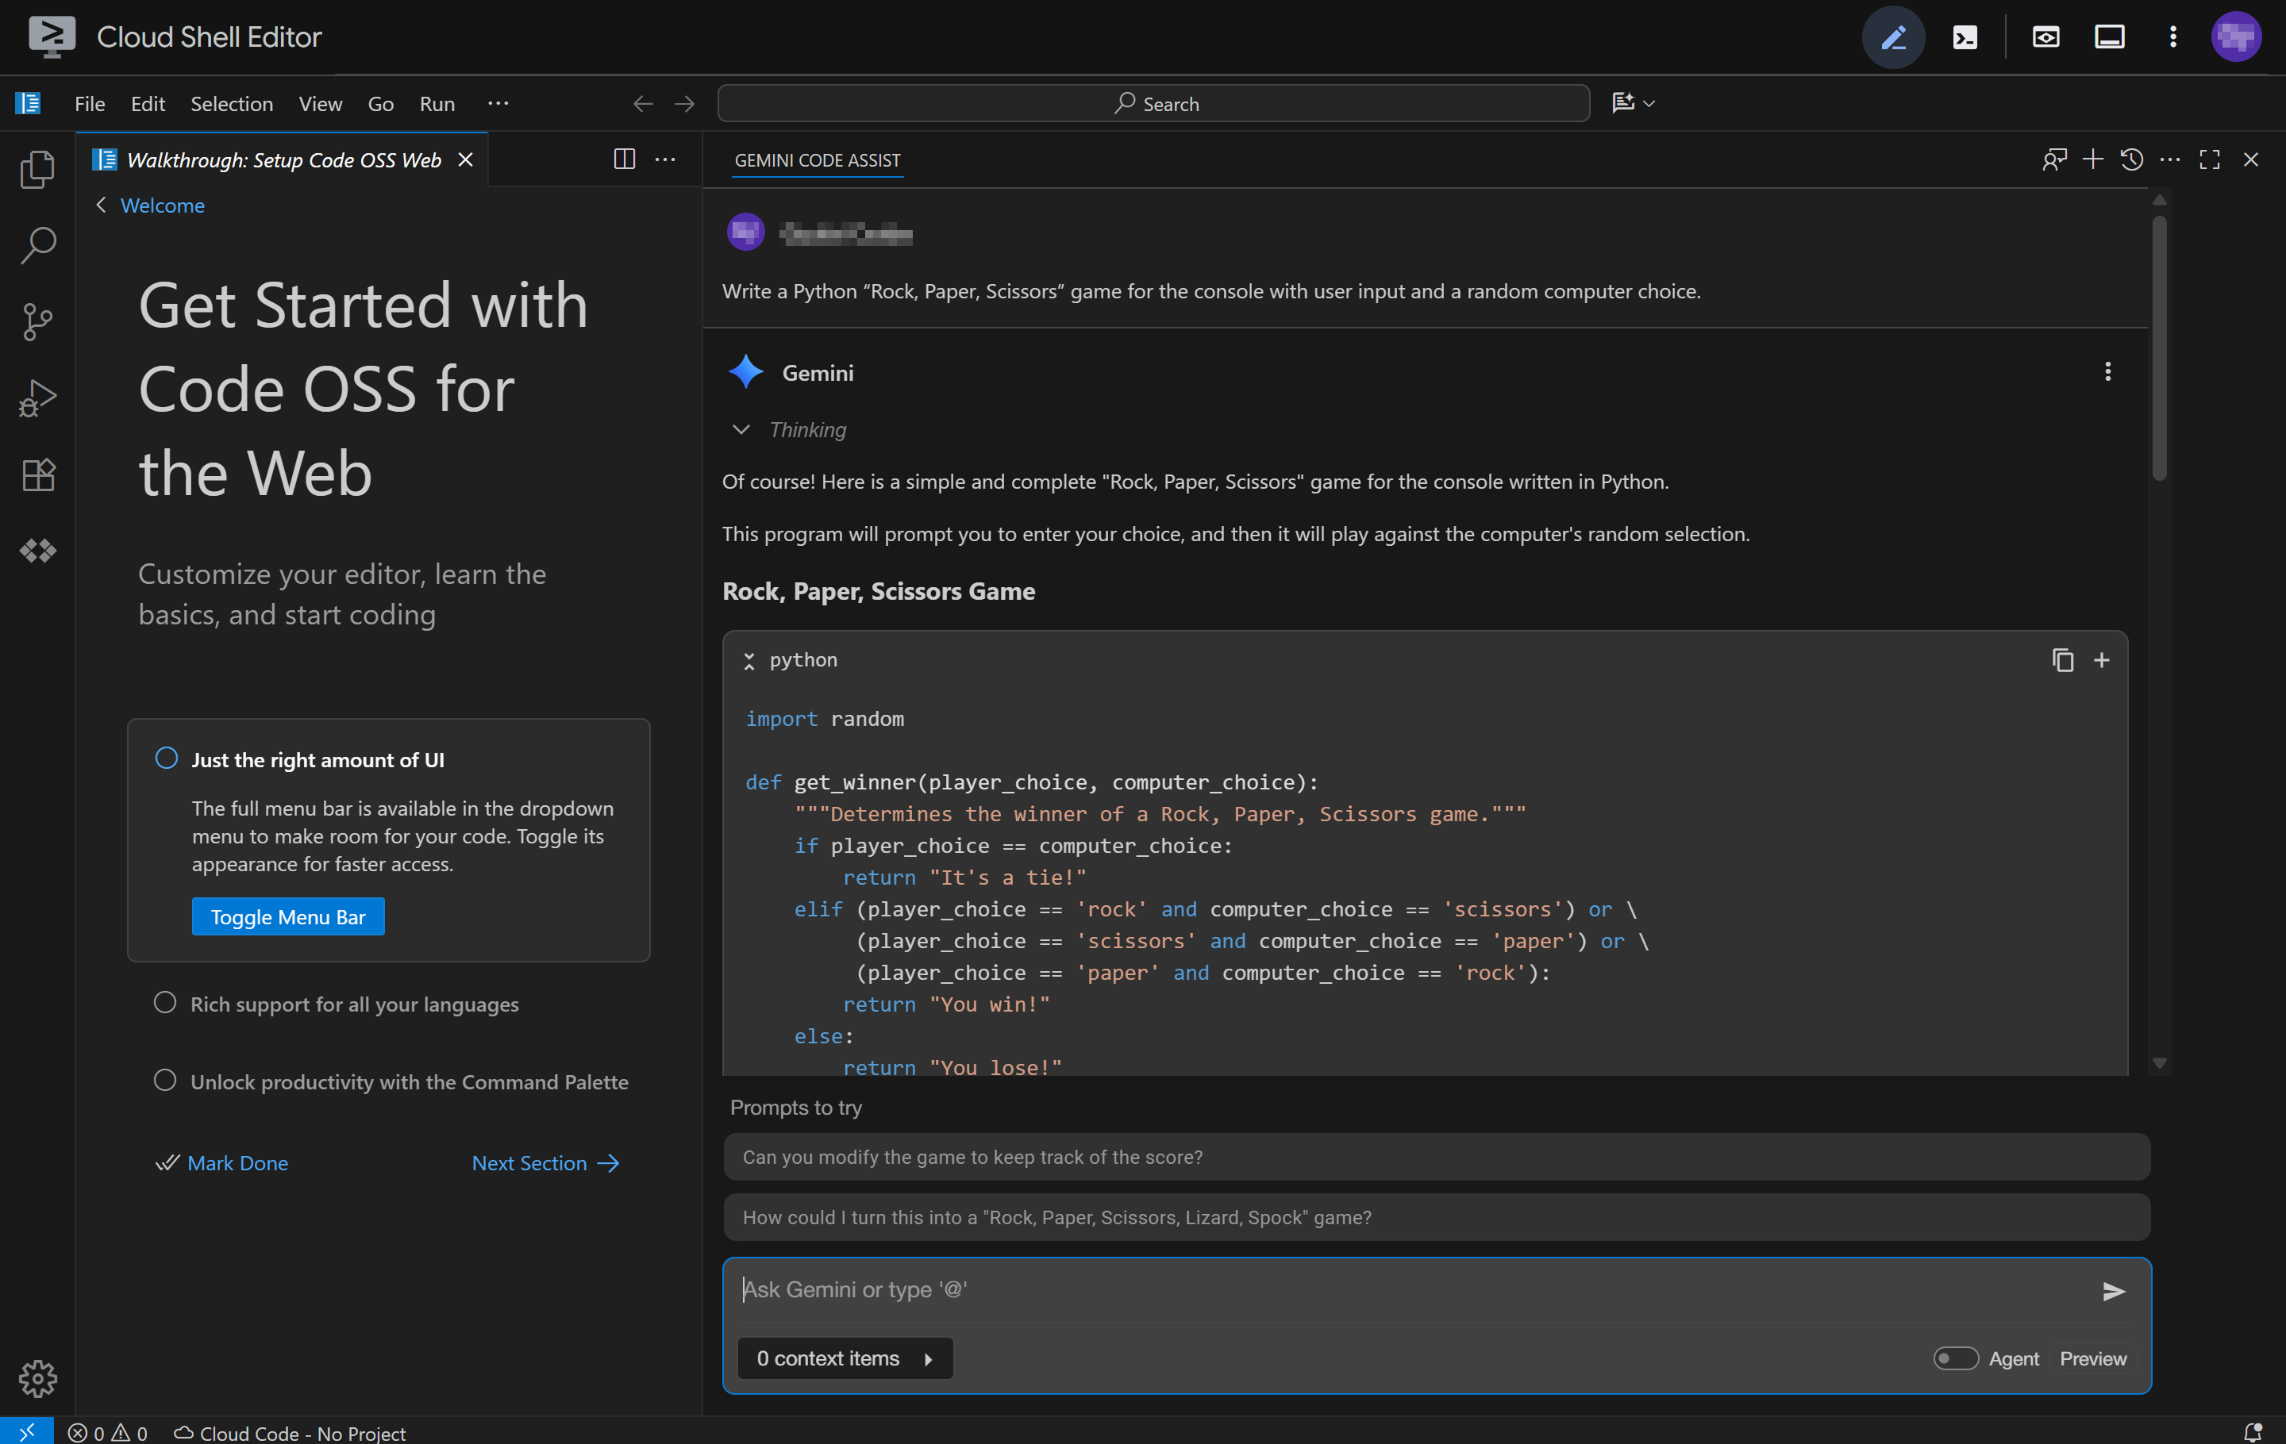The image size is (2286, 1444).
Task: Open the File menu
Action: [89, 103]
